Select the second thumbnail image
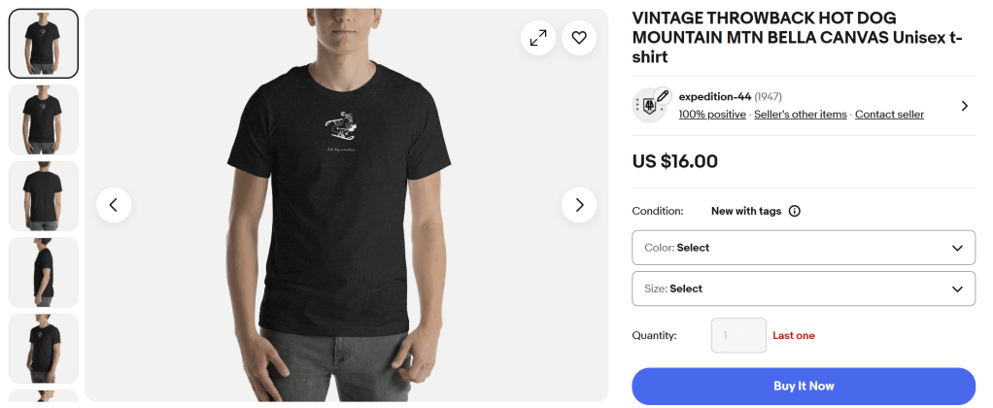This screenshot has height=408, width=993. coord(44,119)
